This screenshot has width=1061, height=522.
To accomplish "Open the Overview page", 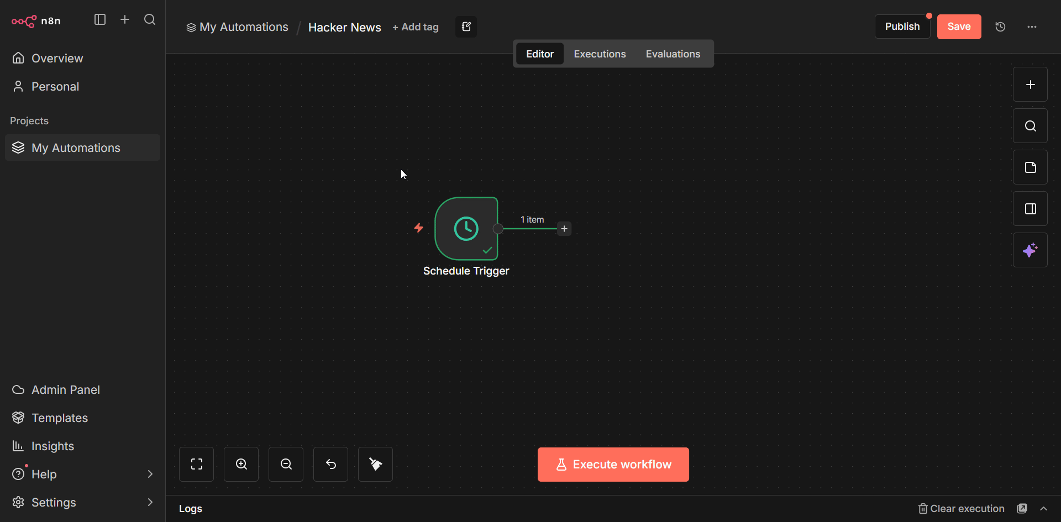I will click(82, 58).
